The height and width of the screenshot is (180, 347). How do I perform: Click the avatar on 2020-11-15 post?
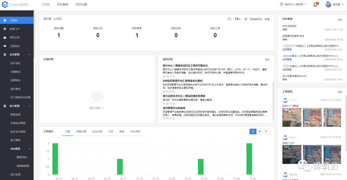point(285,100)
